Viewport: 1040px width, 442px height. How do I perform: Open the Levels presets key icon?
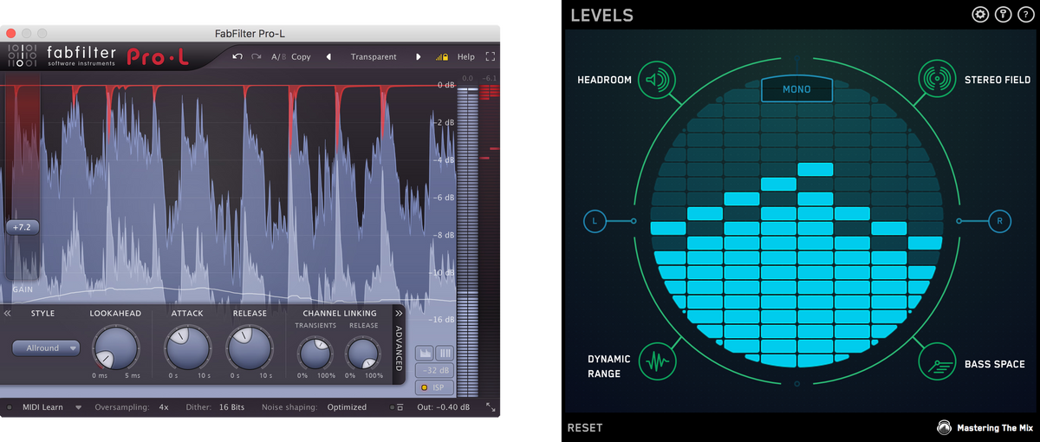1004,14
